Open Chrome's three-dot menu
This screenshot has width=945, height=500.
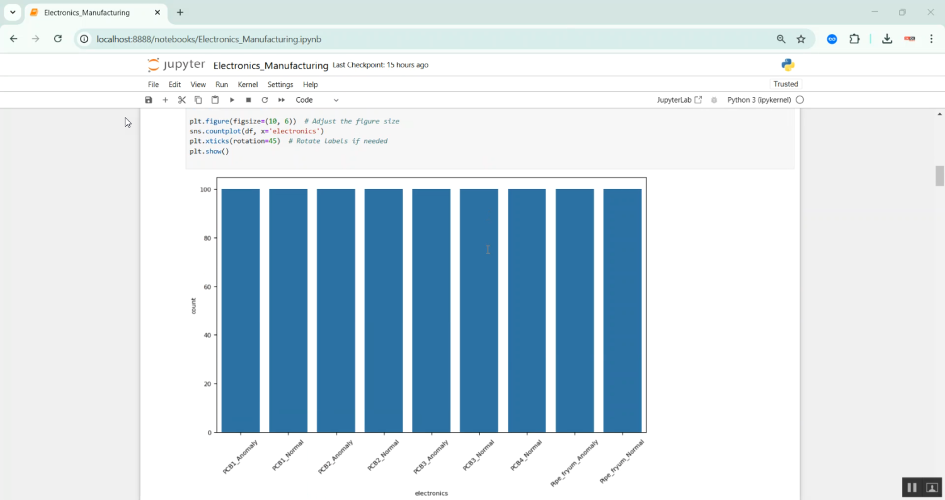coord(931,39)
